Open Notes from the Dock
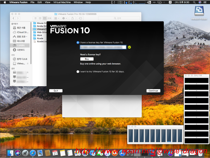 62,153
